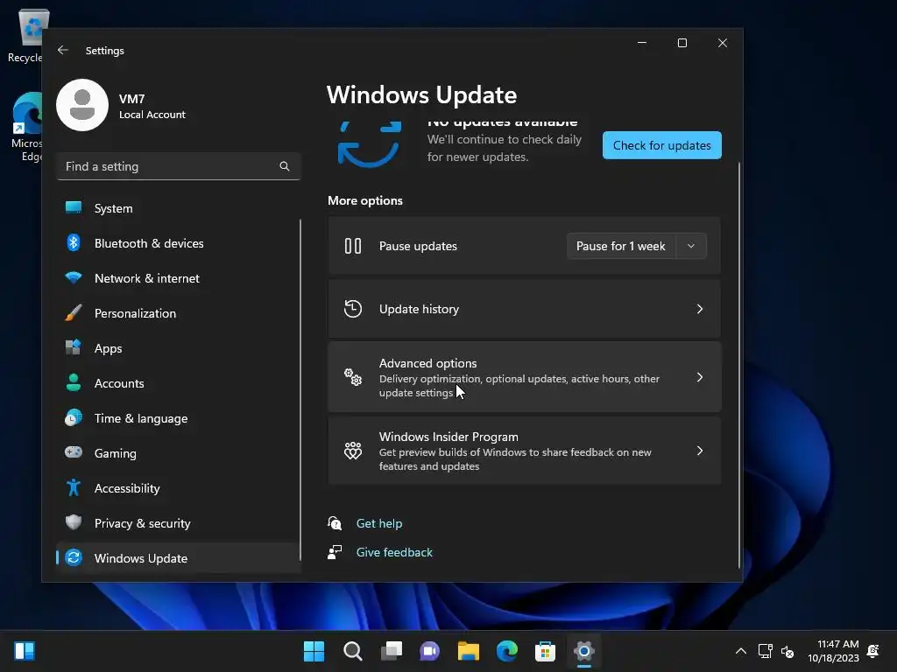Click the Pause updates pause icon
This screenshot has height=672, width=897.
[353, 246]
